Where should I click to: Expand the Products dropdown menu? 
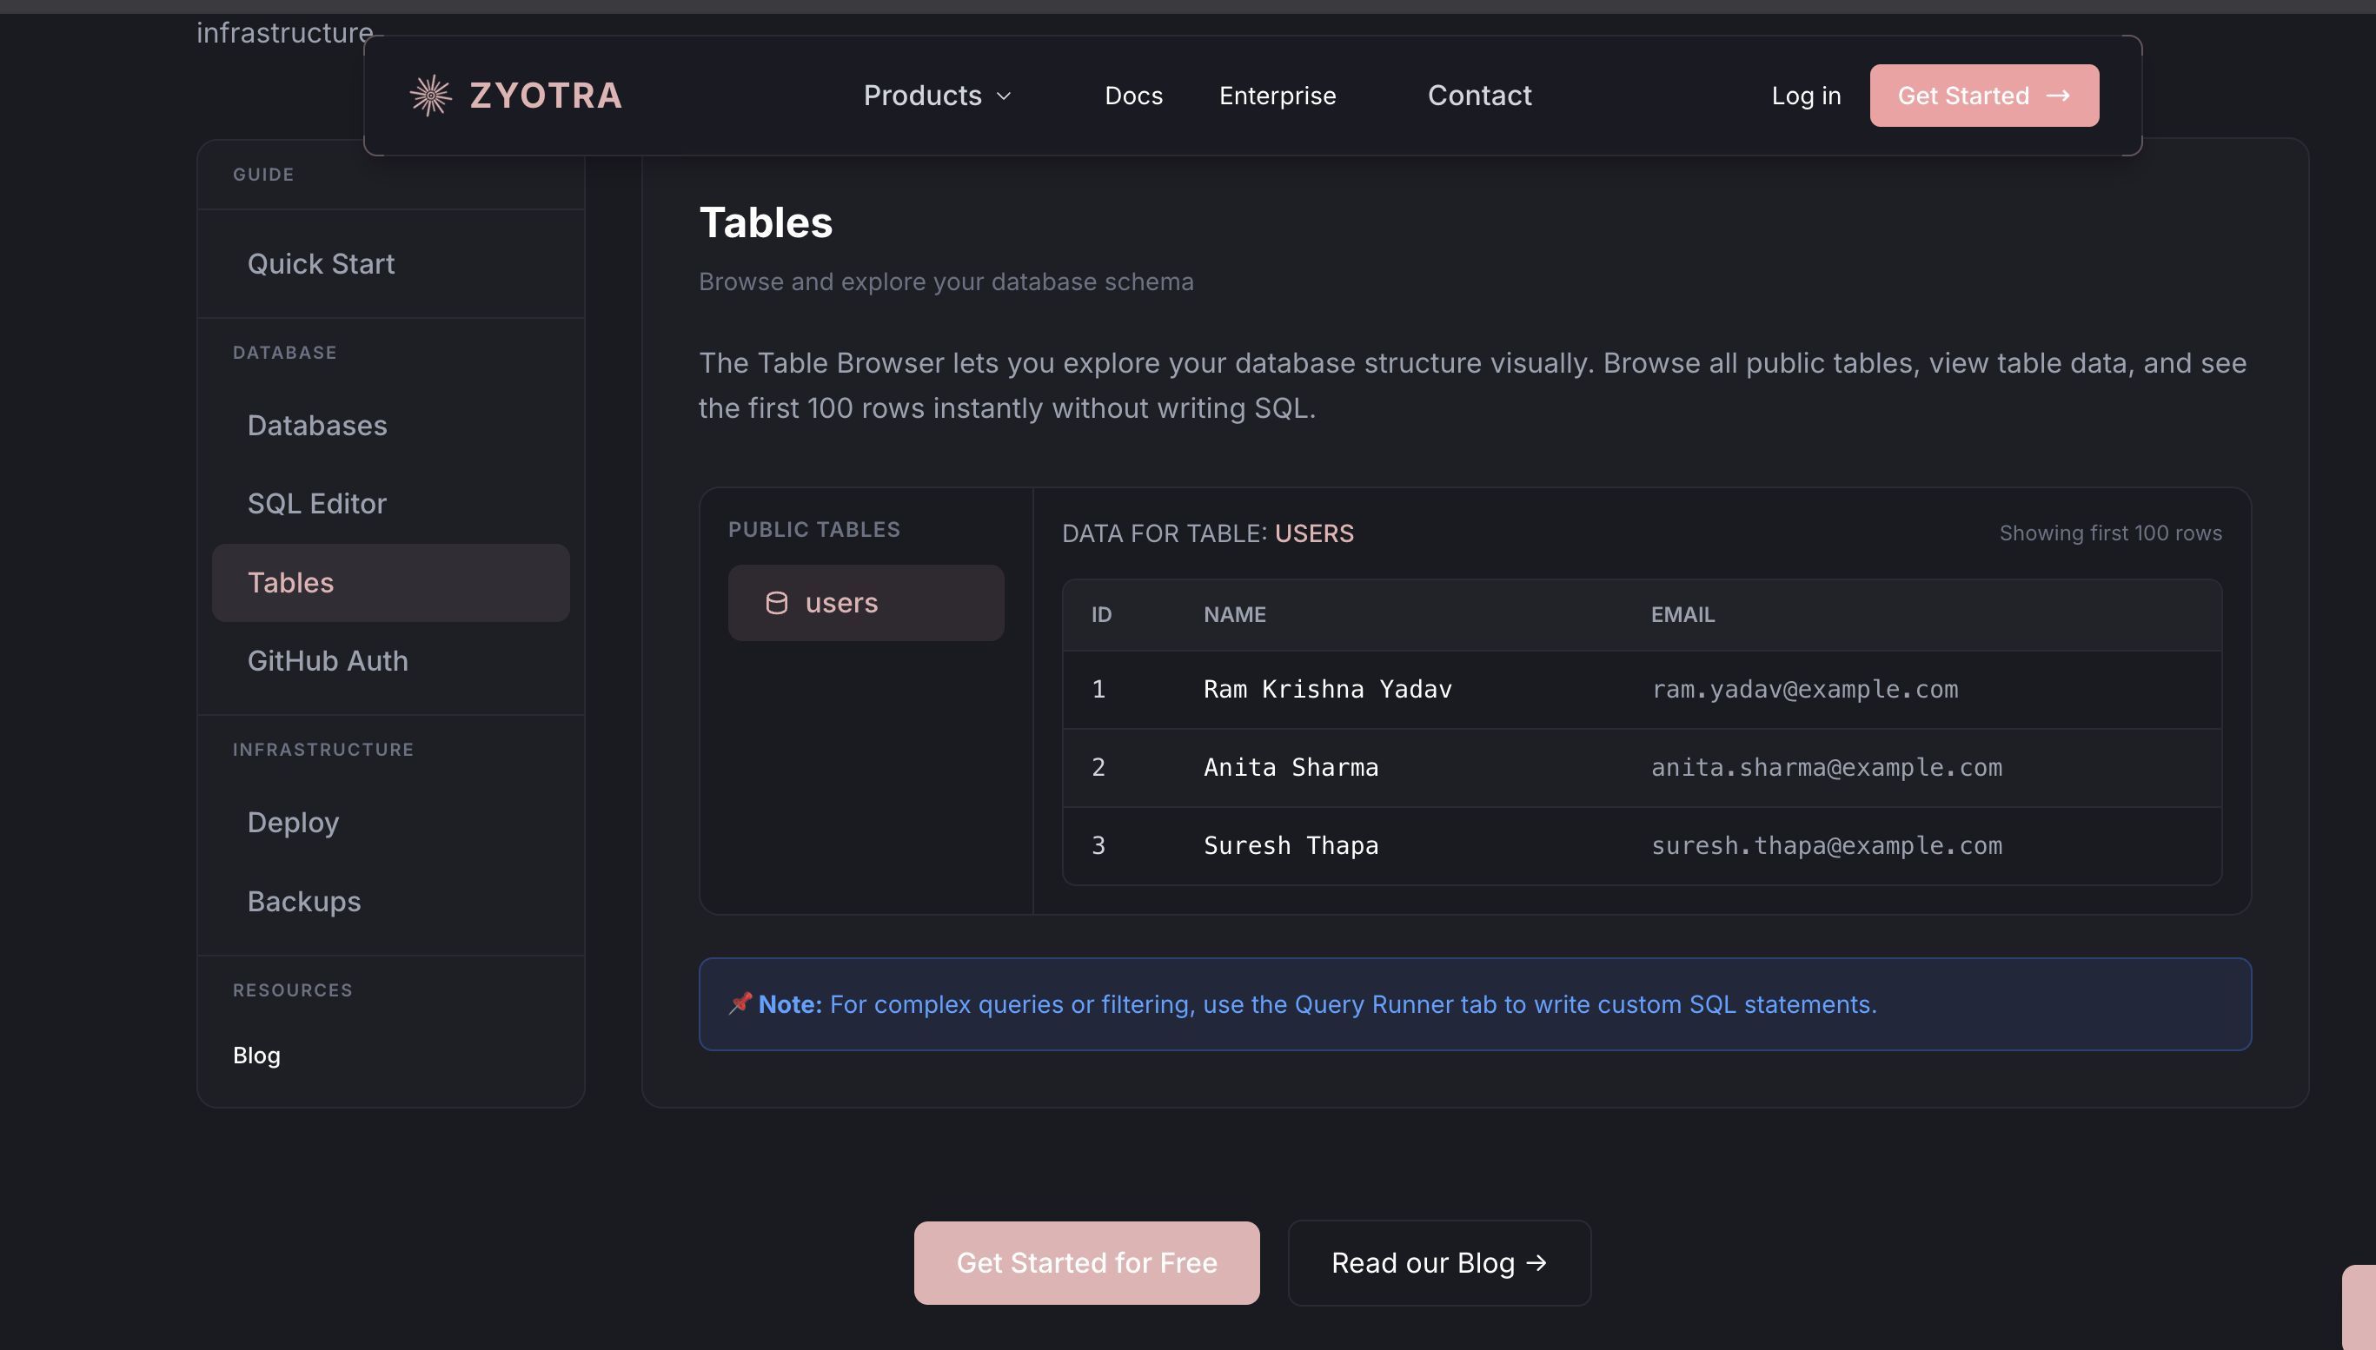click(937, 95)
